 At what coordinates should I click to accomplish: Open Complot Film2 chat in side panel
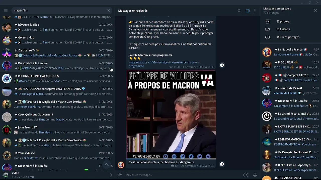pos(290,78)
